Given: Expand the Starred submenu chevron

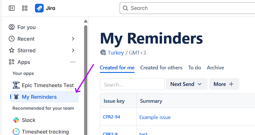Looking at the screenshot, I should [x=73, y=51].
